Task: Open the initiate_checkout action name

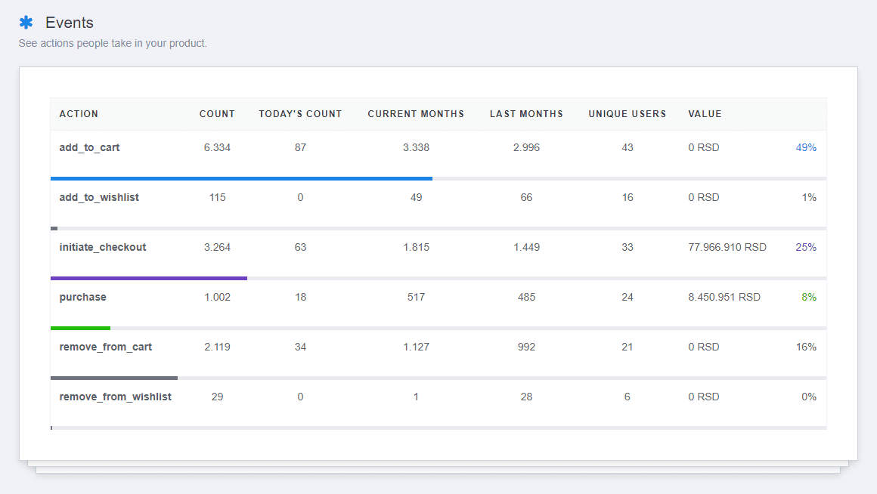Action: click(103, 247)
